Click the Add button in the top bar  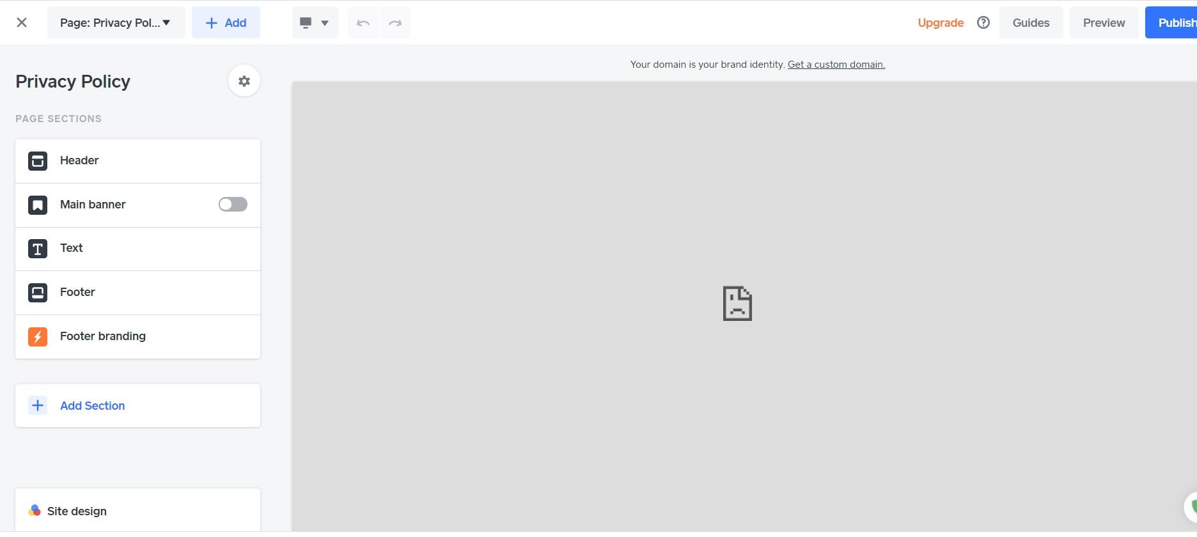click(226, 22)
